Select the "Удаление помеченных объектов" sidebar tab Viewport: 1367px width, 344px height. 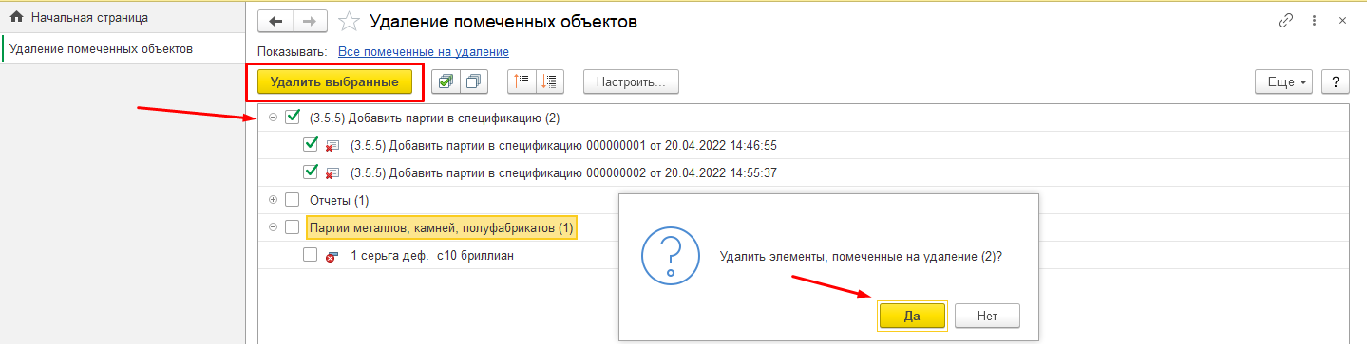click(x=102, y=48)
